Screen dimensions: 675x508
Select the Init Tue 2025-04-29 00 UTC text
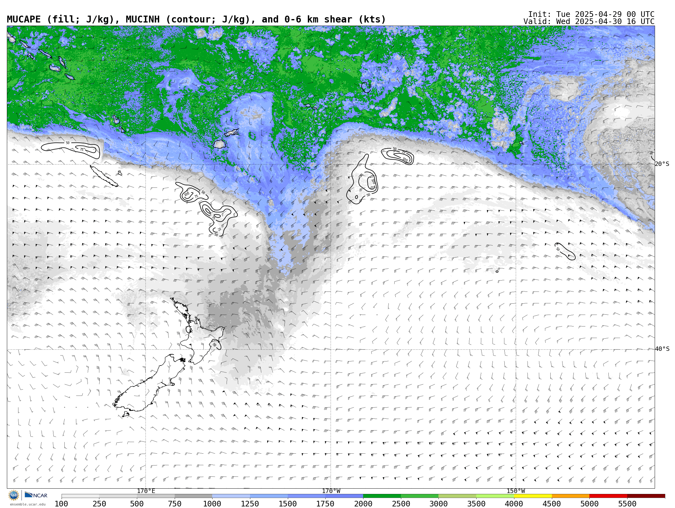pyautogui.click(x=591, y=14)
